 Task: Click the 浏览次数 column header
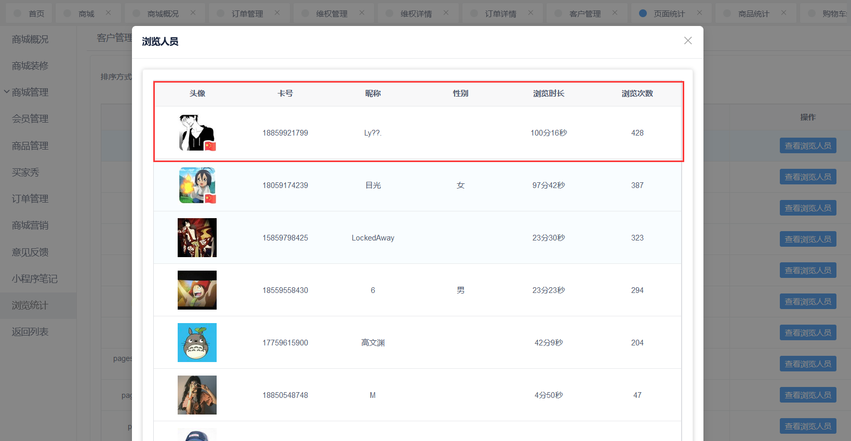[637, 93]
